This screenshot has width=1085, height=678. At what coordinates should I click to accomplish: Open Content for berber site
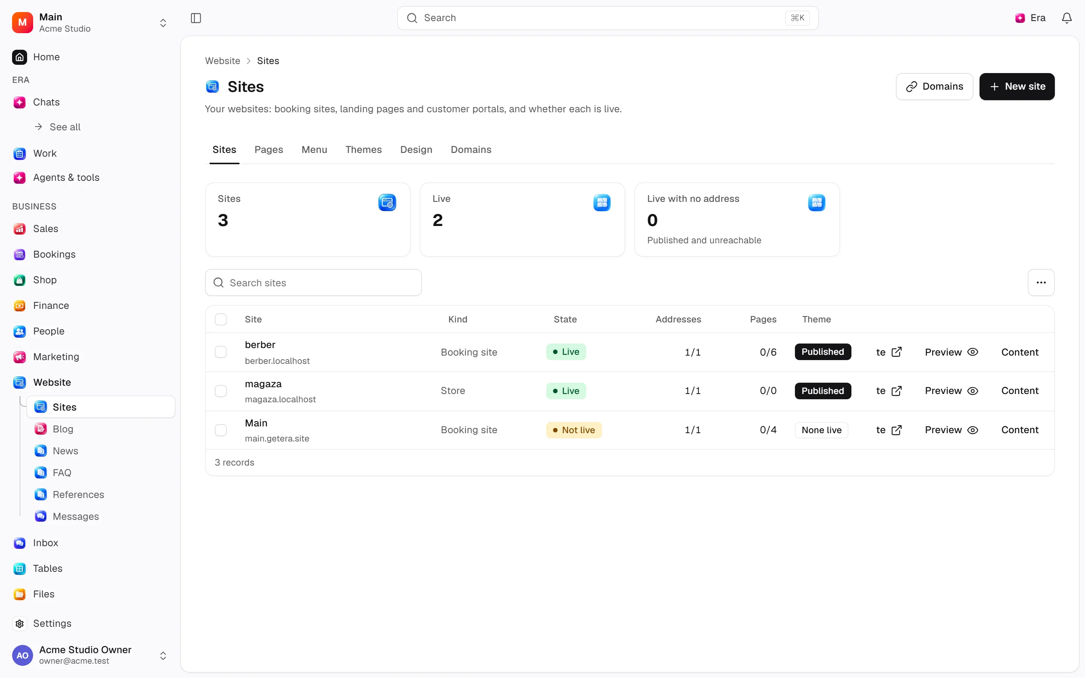click(x=1019, y=352)
